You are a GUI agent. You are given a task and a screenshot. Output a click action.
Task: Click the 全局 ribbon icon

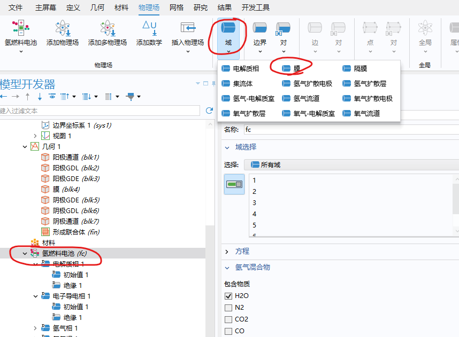(x=425, y=28)
